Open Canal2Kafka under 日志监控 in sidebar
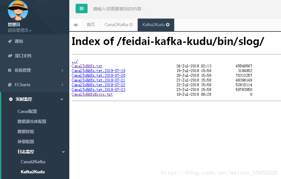The height and width of the screenshot is (179, 281). click(33, 162)
